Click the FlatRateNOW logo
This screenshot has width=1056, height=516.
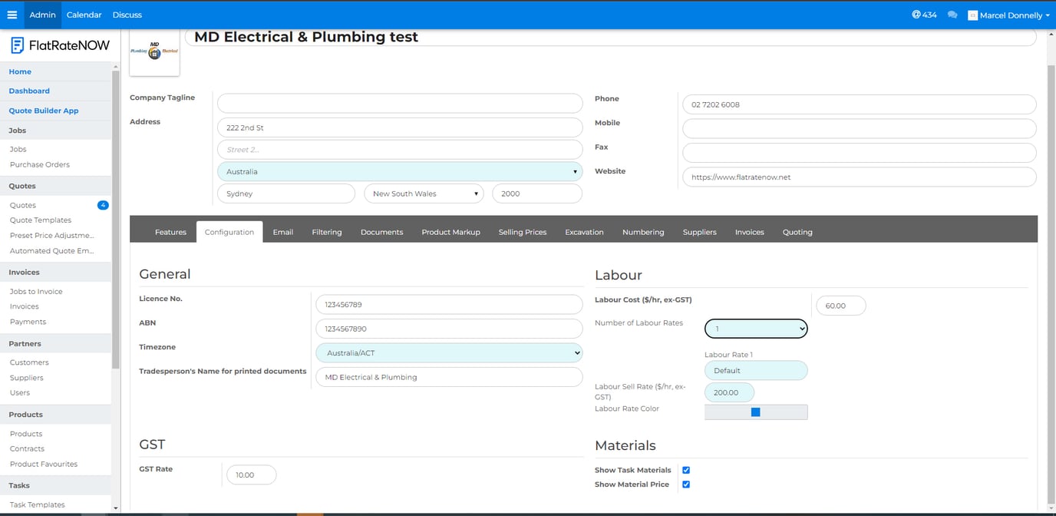click(60, 45)
